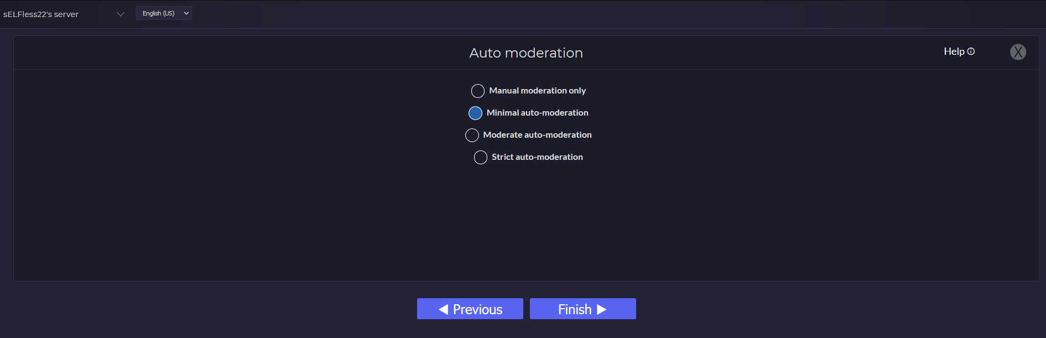
Task: Open the English (US) language dropdown
Action: coord(164,13)
